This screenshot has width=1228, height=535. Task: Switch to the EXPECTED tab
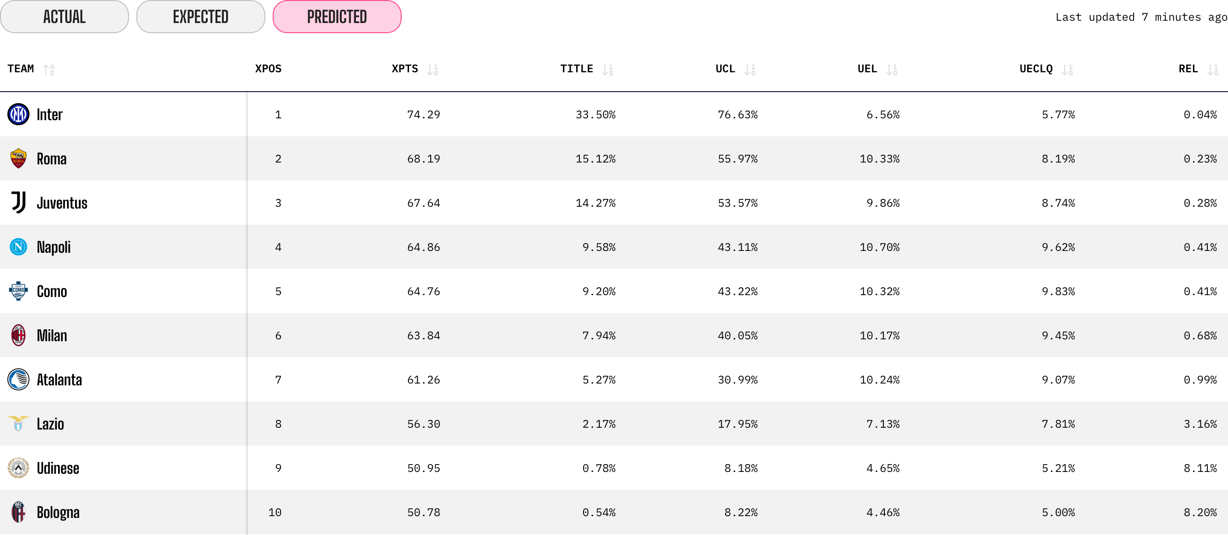(x=201, y=17)
